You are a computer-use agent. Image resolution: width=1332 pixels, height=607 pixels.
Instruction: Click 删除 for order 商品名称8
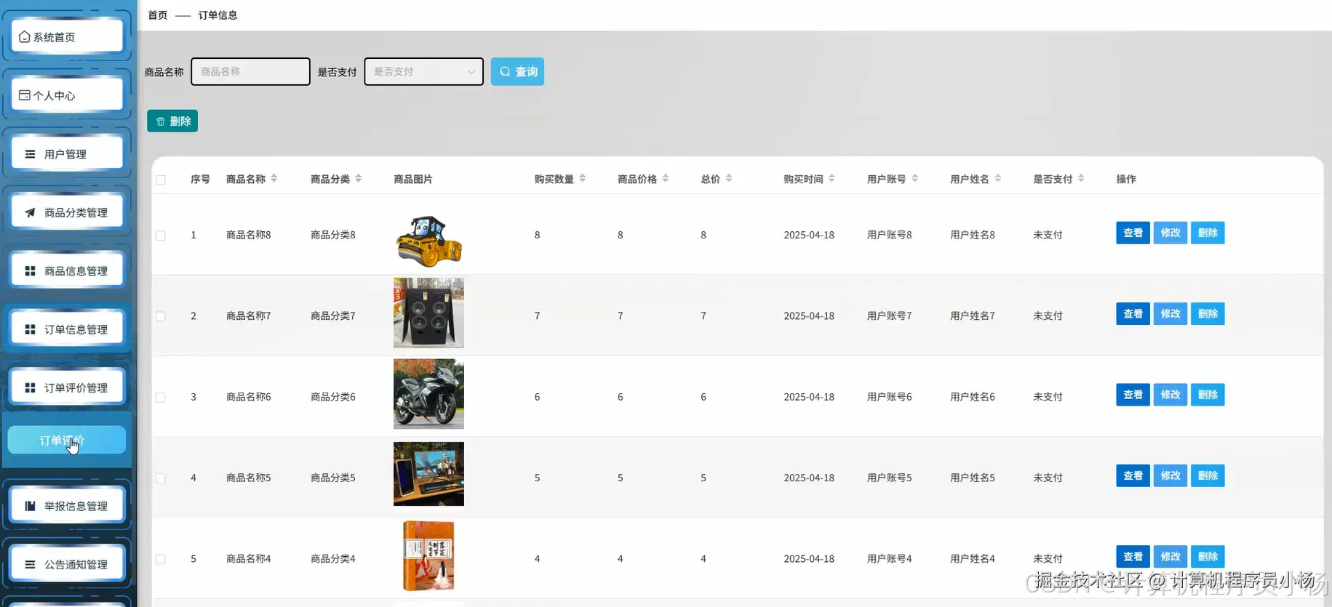[x=1208, y=233]
